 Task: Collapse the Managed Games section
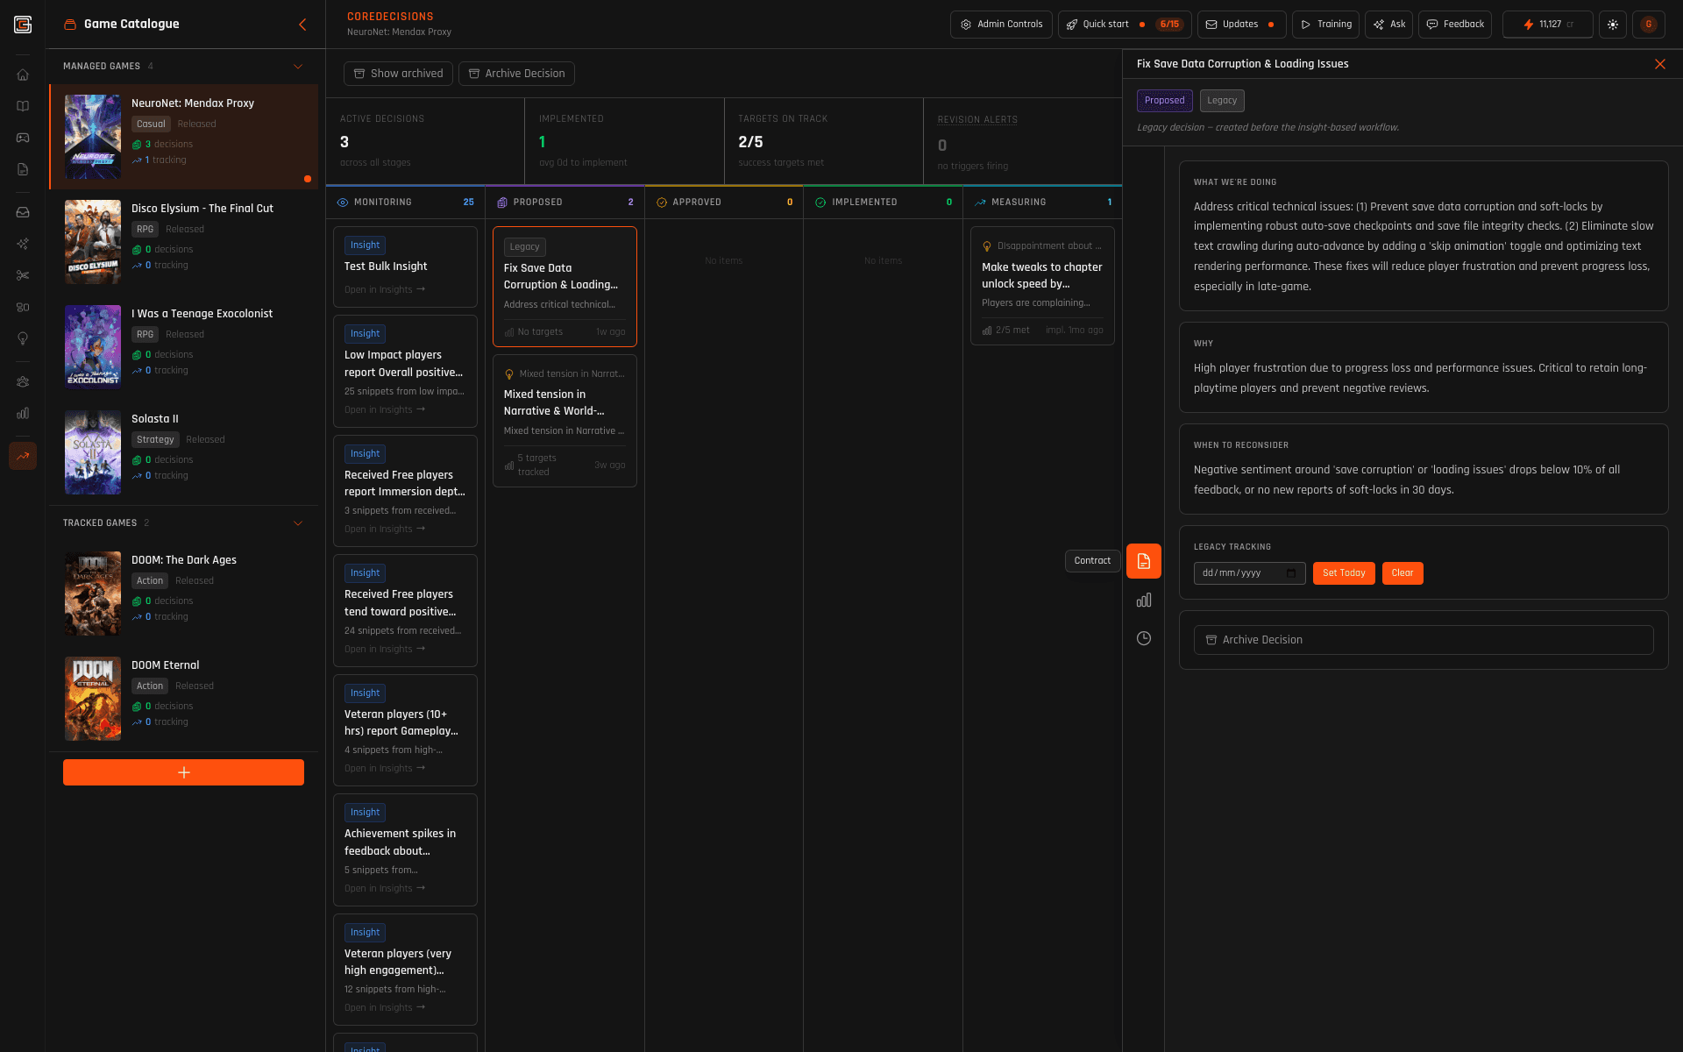[298, 67]
